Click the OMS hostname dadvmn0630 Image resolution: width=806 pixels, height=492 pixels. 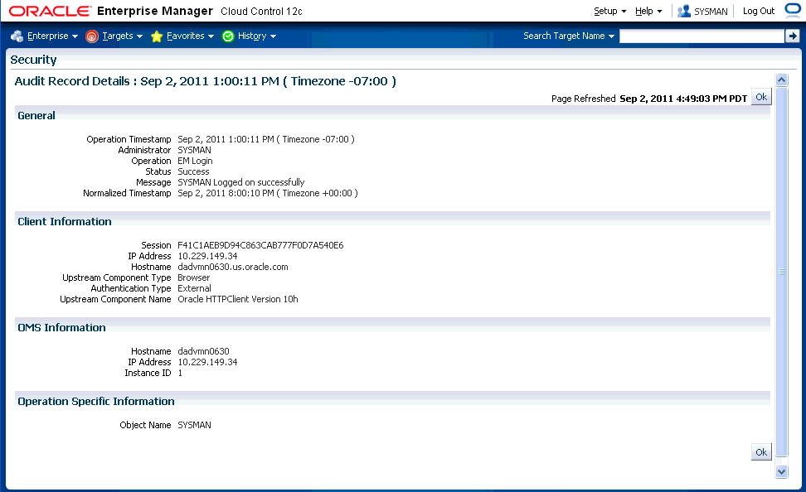point(203,351)
